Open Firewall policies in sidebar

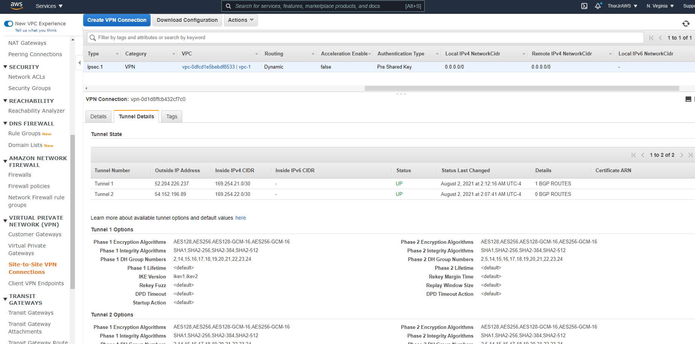click(29, 186)
